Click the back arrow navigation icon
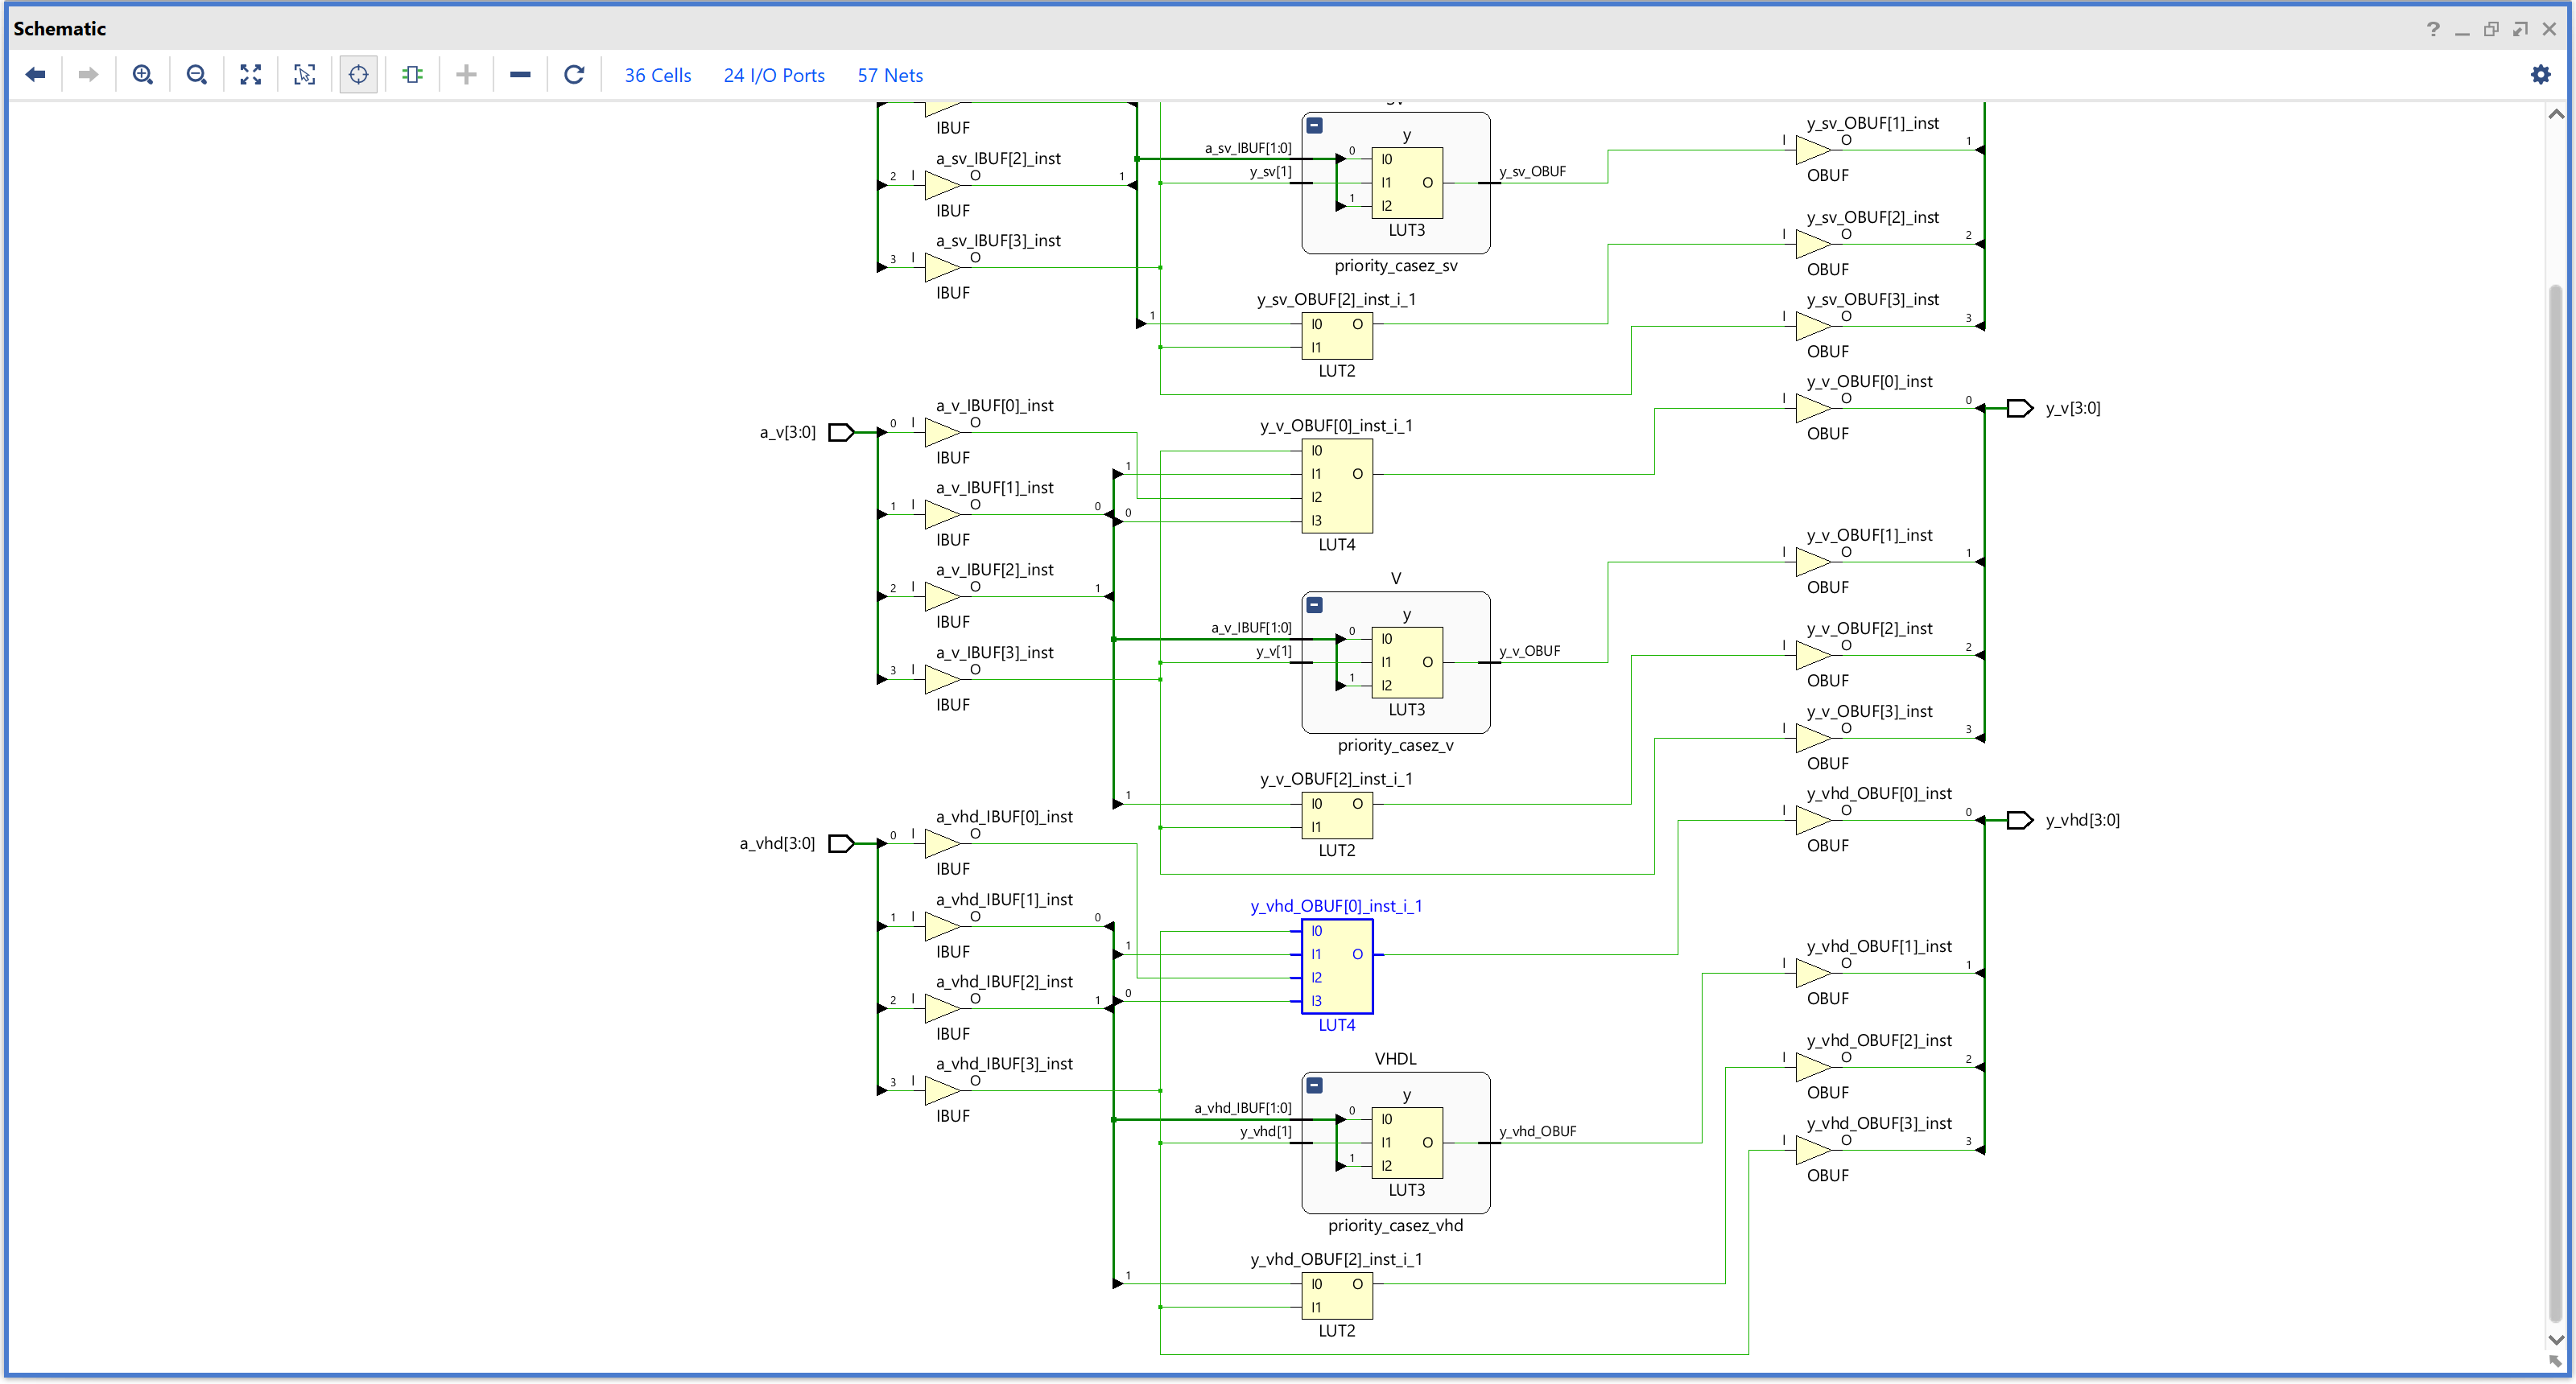 pos(36,75)
